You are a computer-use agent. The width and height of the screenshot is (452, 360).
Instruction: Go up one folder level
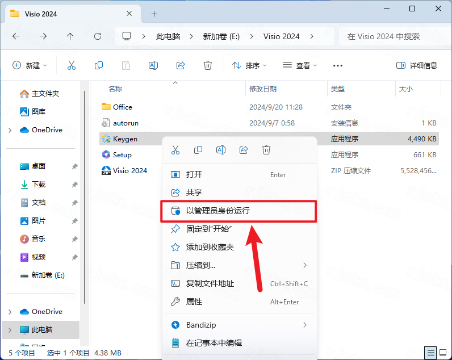[x=70, y=36]
